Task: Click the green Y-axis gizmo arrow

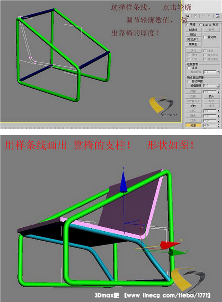Action: tap(177, 252)
